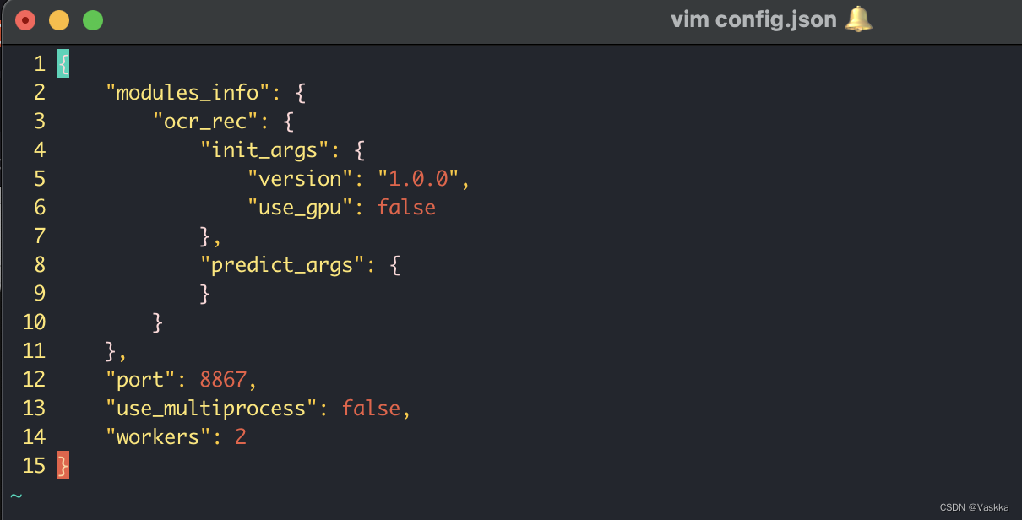The height and width of the screenshot is (520, 1022).
Task: Click the "predict_args" key
Action: pyautogui.click(x=281, y=265)
